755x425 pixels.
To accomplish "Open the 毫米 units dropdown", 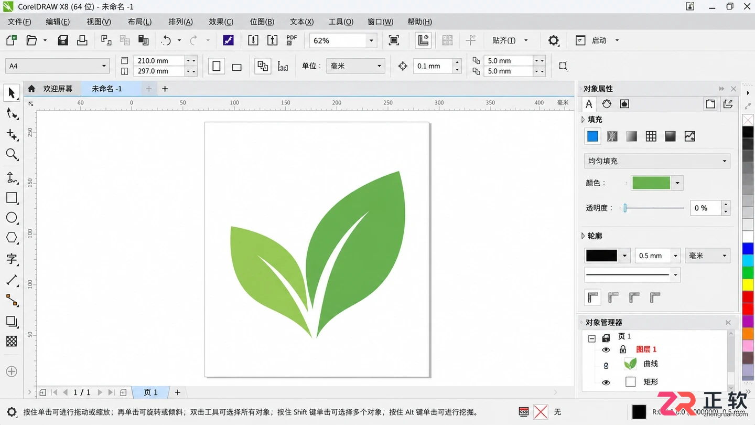I will click(x=380, y=66).
